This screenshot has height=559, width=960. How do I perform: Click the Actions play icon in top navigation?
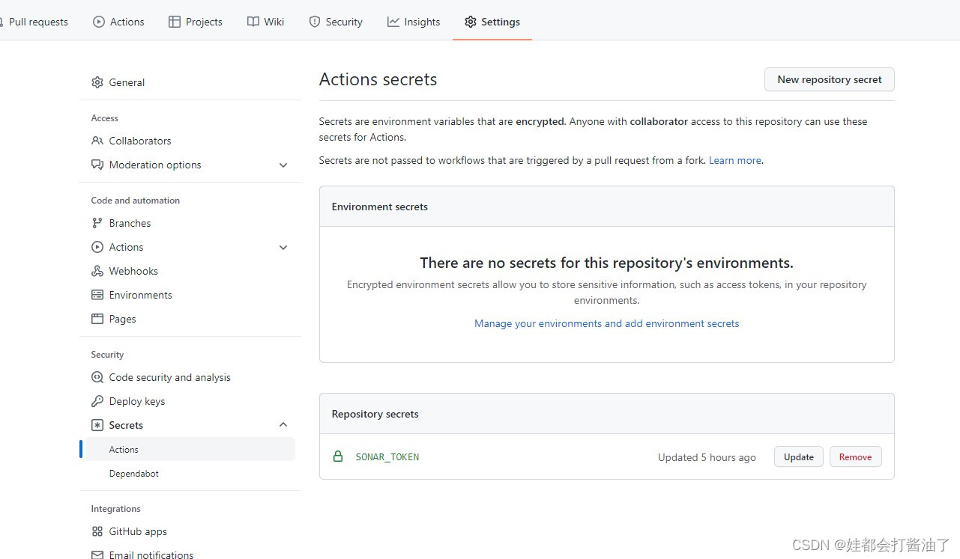coord(99,22)
